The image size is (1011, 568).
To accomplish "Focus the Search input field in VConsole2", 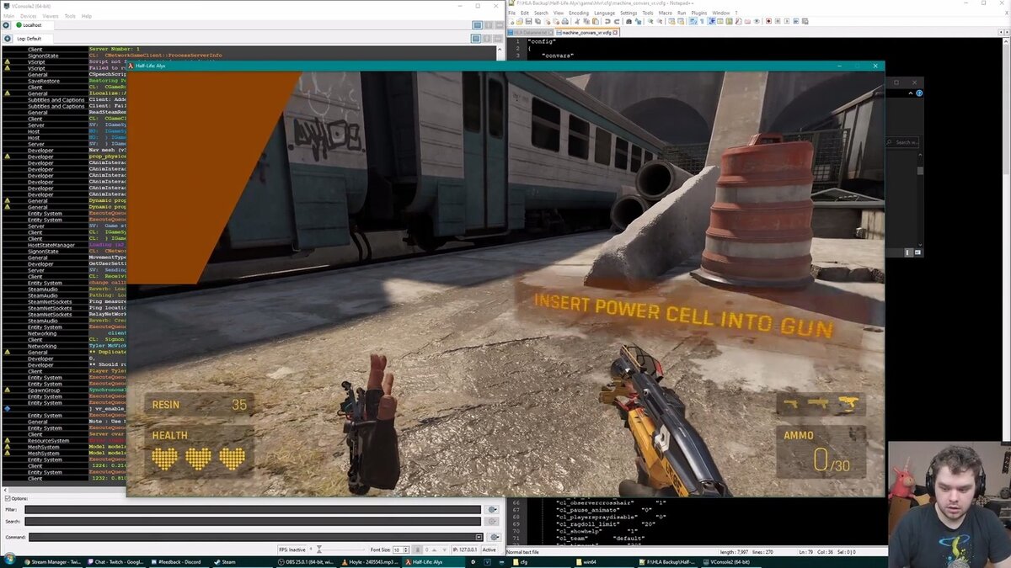I will pyautogui.click(x=252, y=522).
